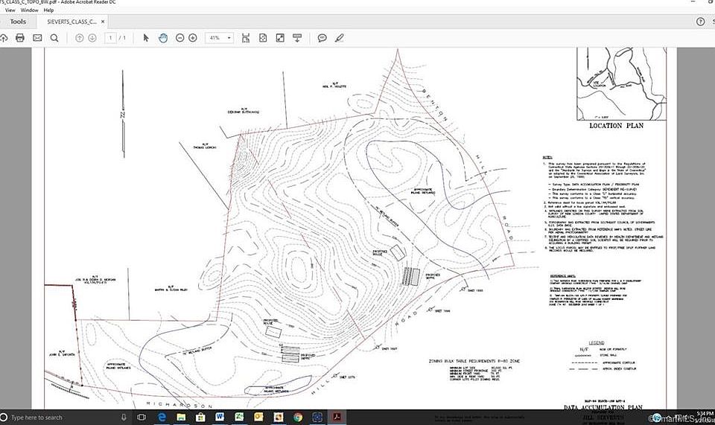Fit one full page to window
The width and height of the screenshot is (715, 425).
pos(263,38)
